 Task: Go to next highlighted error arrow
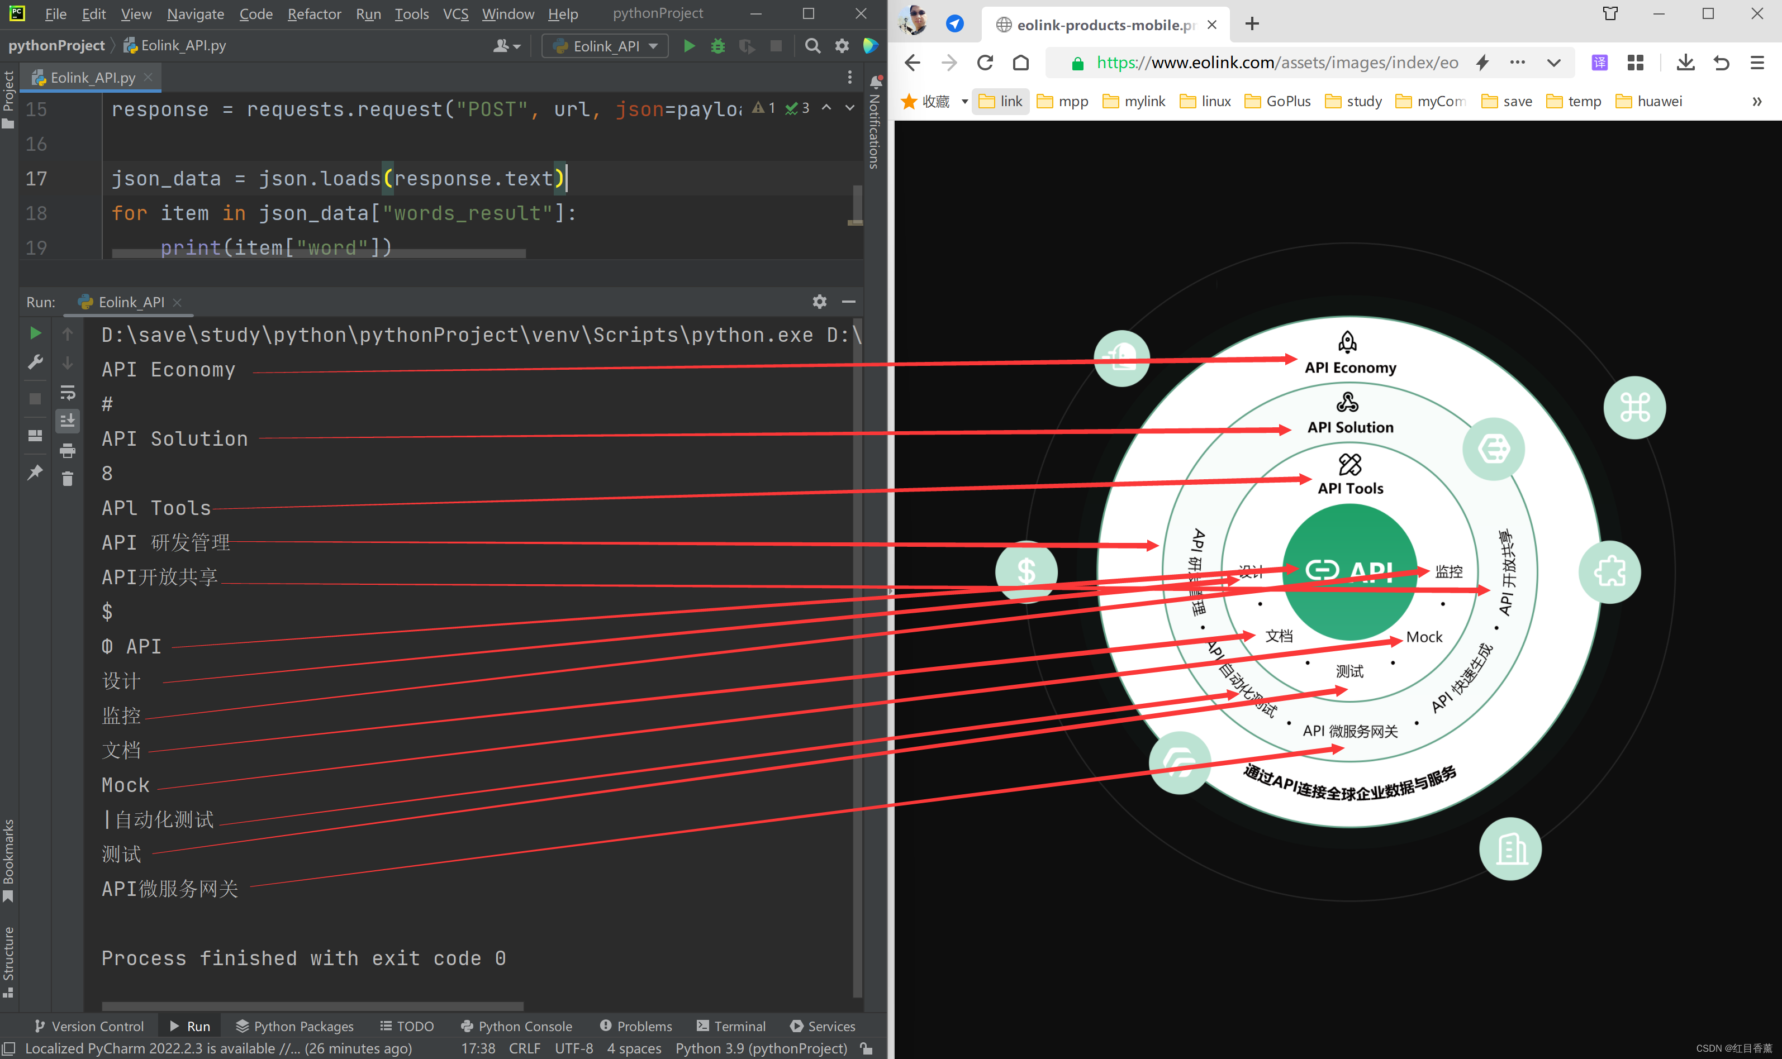coord(849,108)
